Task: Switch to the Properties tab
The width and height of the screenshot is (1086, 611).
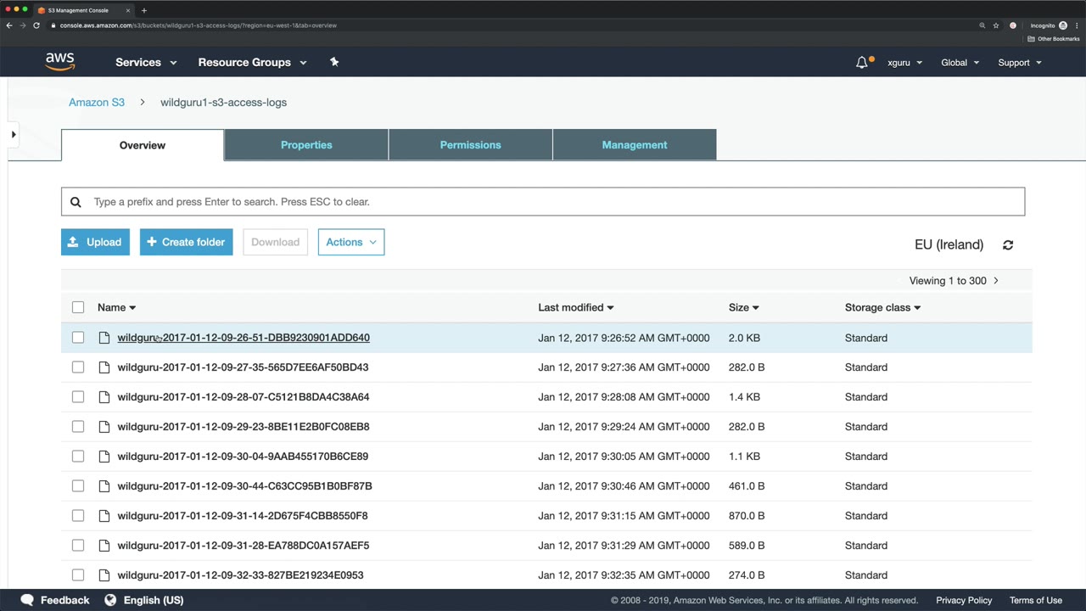Action: 306,145
